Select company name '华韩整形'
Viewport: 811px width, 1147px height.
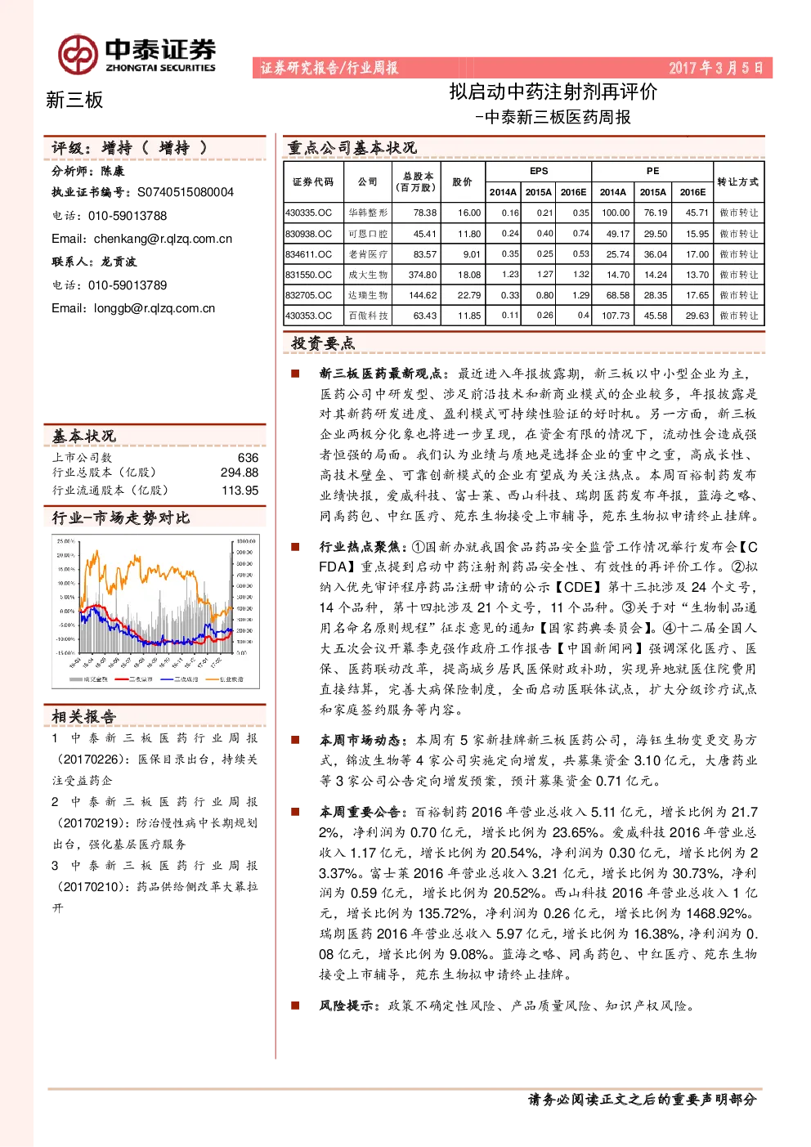(368, 213)
